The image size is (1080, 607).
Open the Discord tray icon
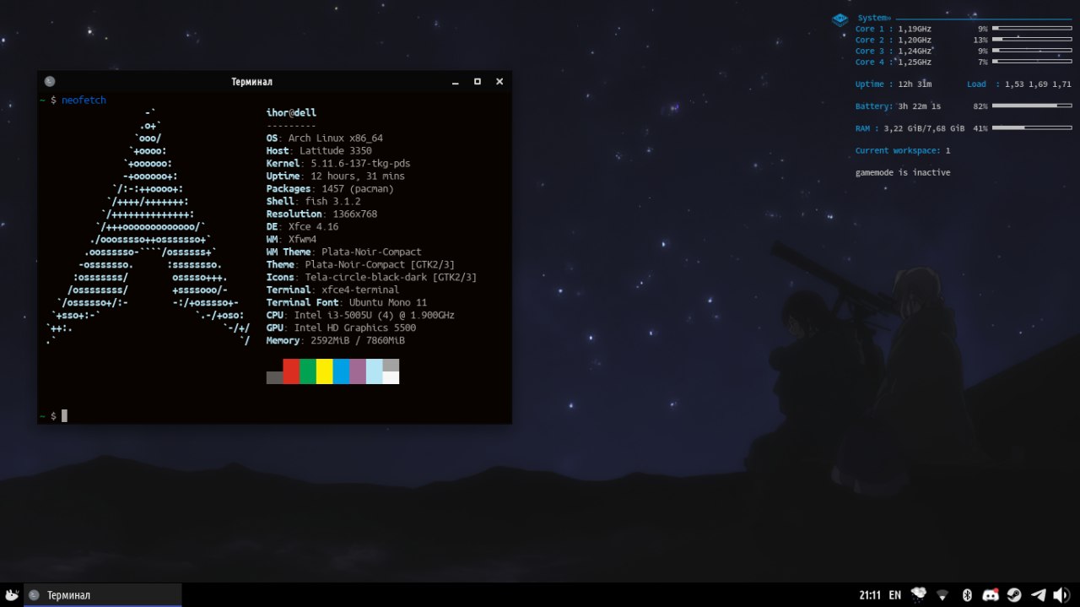click(991, 595)
